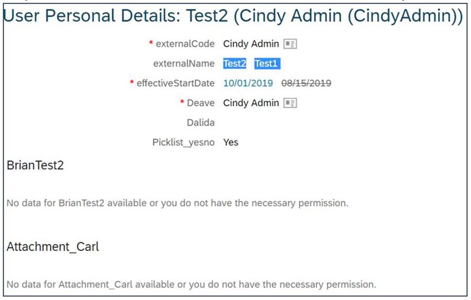Click the Picklist_yesno field label

[184, 142]
